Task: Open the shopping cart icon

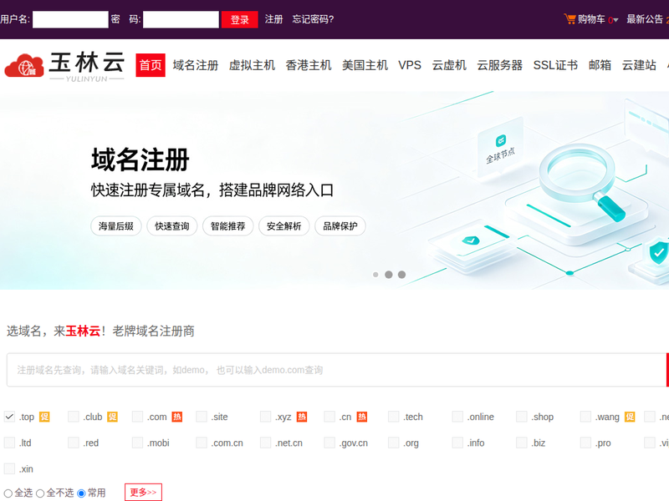Action: coord(569,18)
